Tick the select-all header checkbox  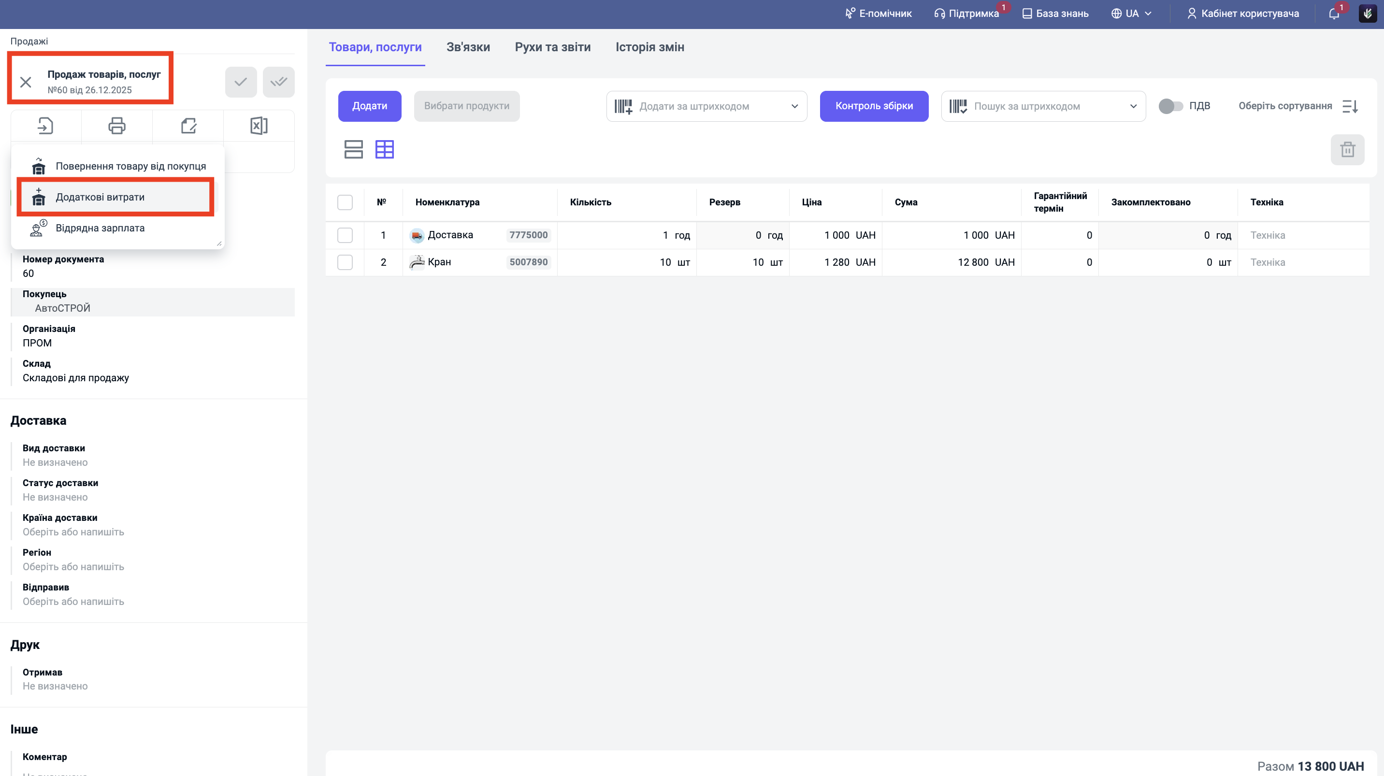click(345, 202)
